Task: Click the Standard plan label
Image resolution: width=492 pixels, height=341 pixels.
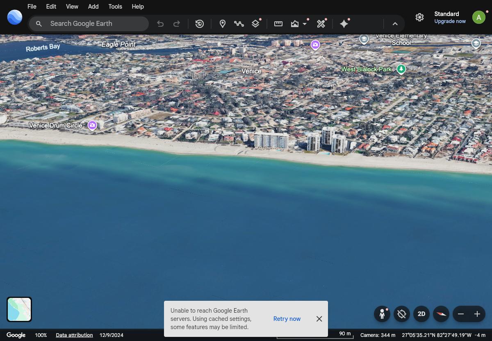Action: 446,14
